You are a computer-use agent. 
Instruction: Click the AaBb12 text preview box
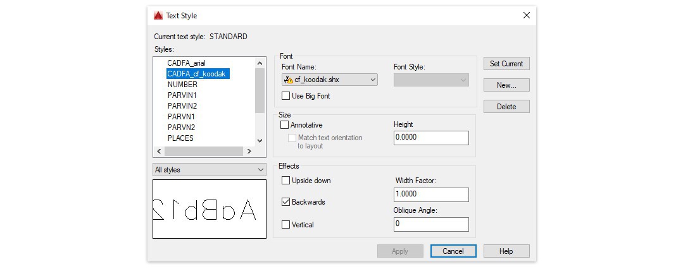click(210, 209)
